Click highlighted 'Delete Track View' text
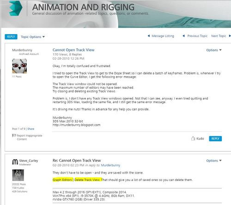The height and width of the screenshot is (205, 231). (x=87, y=180)
